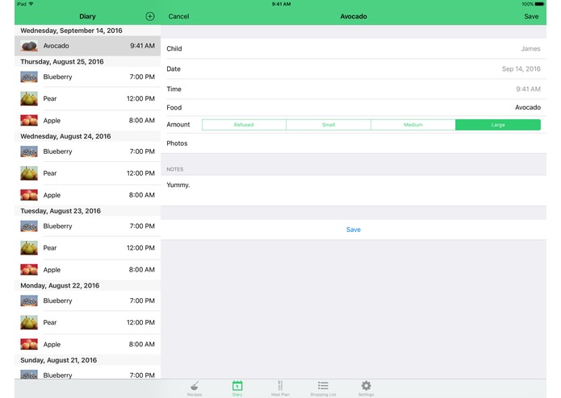Select the Blueberry entry under Sunday, August 21
561x398 pixels.
point(88,373)
